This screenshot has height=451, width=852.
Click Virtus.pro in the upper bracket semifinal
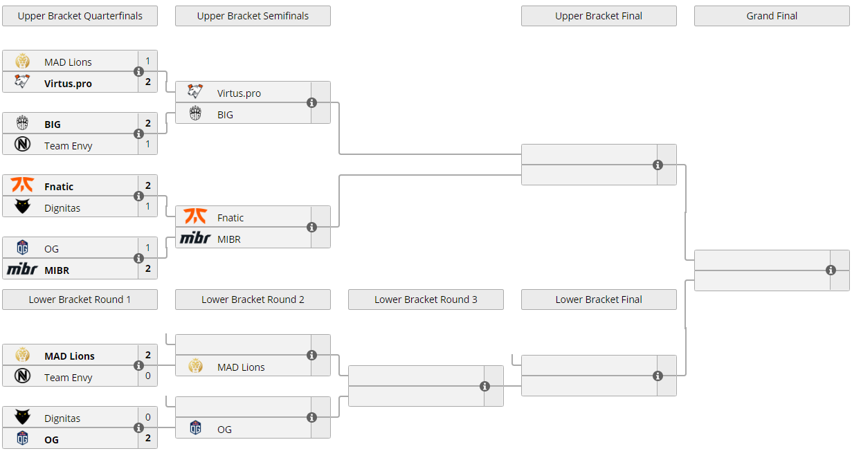(239, 93)
